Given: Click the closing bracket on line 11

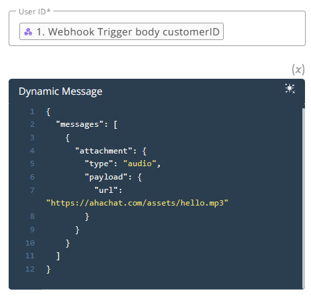Looking at the screenshot, I should click(x=58, y=256).
